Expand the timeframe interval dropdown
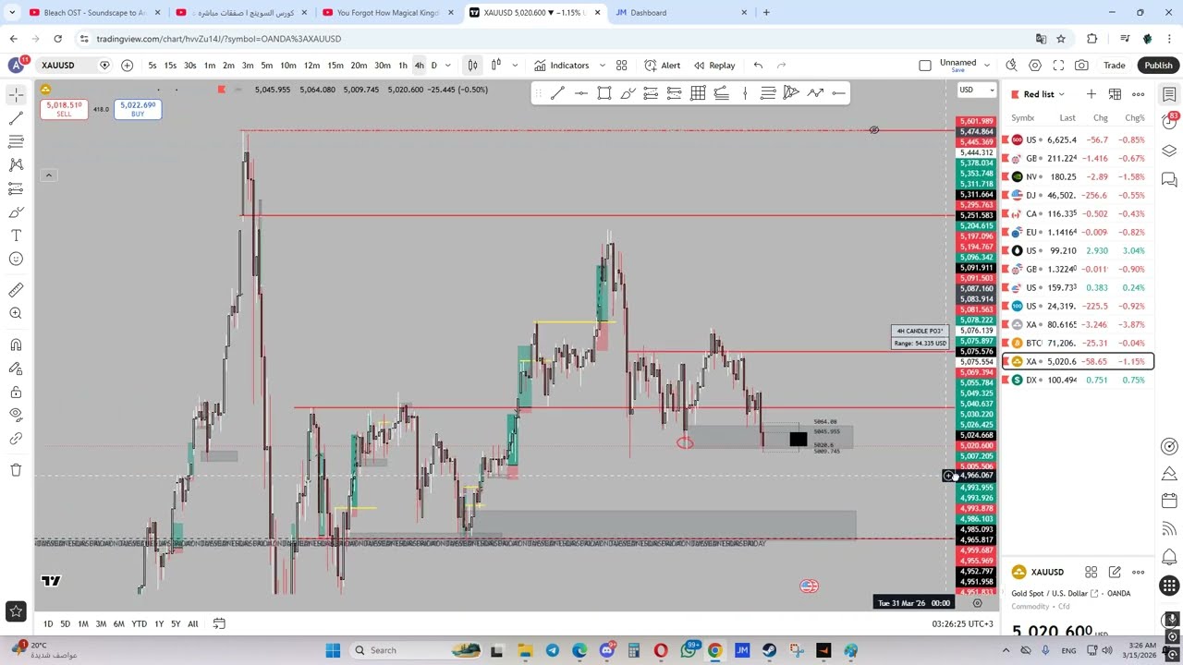 click(x=448, y=66)
